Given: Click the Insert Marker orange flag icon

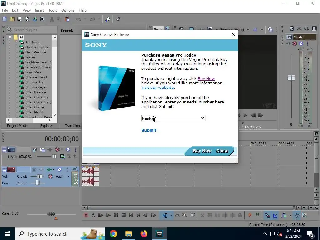Looking at the screenshot, I should tap(250, 215).
